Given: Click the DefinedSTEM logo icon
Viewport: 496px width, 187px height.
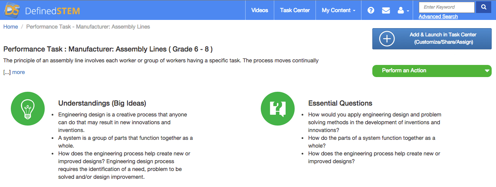Looking at the screenshot, I should click(12, 10).
